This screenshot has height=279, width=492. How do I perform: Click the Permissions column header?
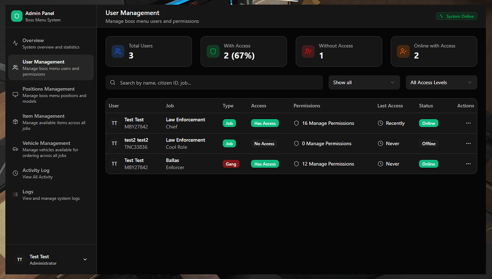coord(307,106)
